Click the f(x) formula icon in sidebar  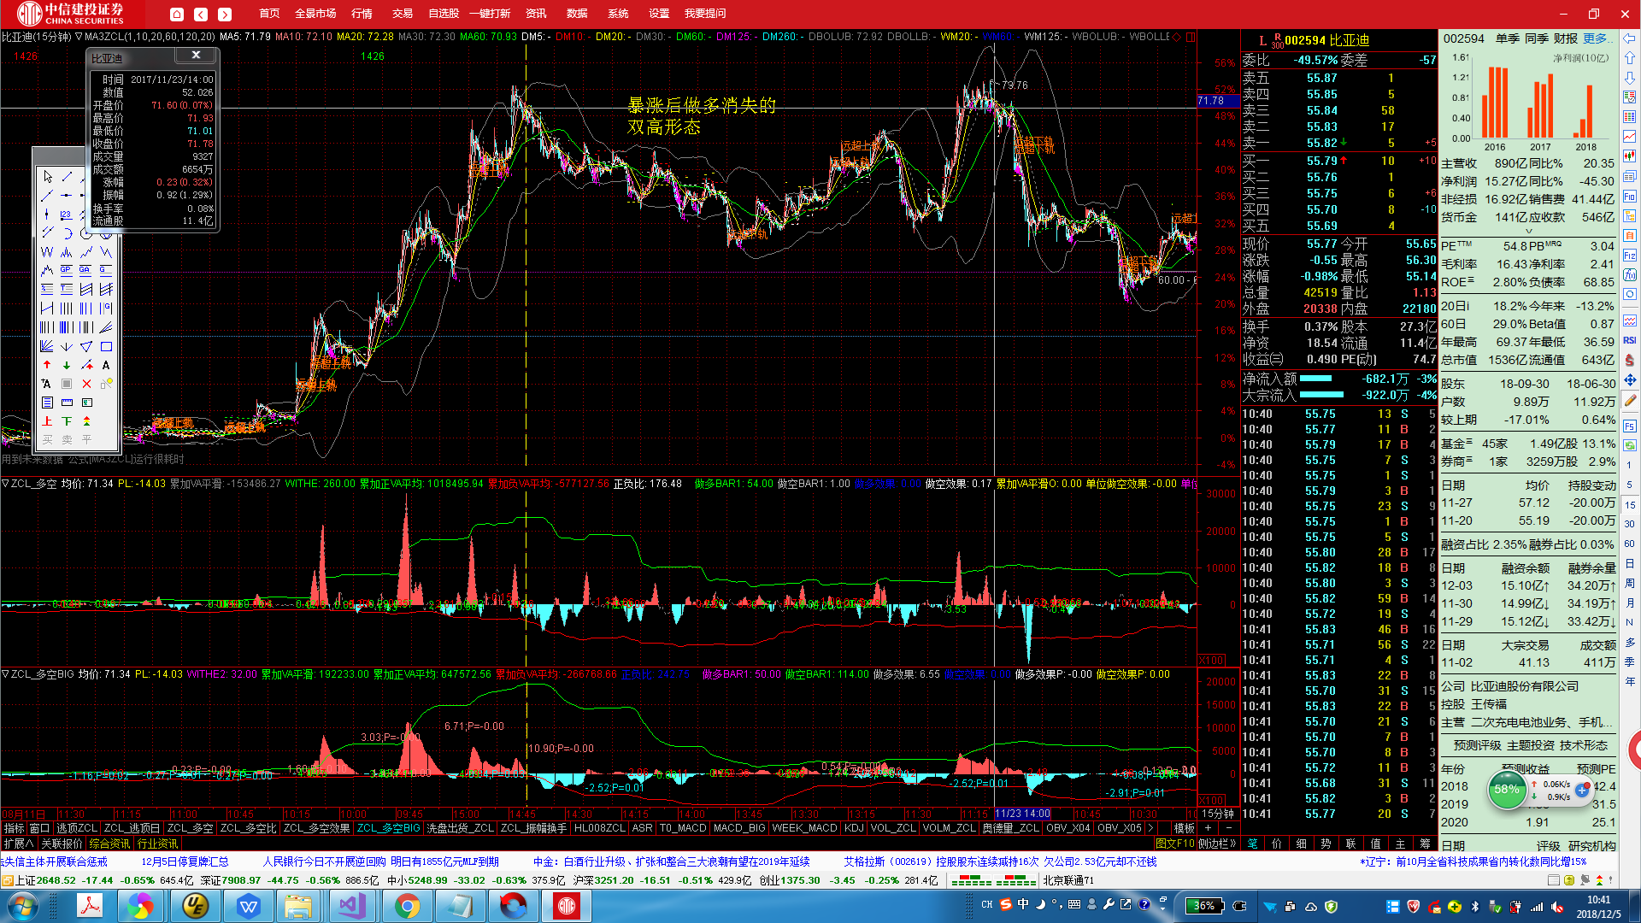1630,275
